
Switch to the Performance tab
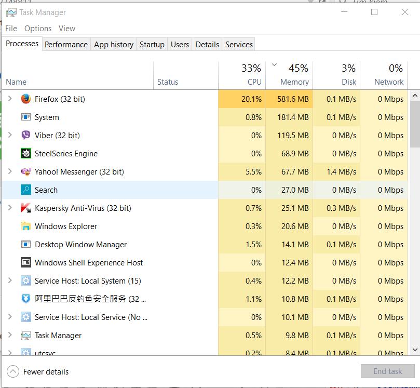pos(66,45)
